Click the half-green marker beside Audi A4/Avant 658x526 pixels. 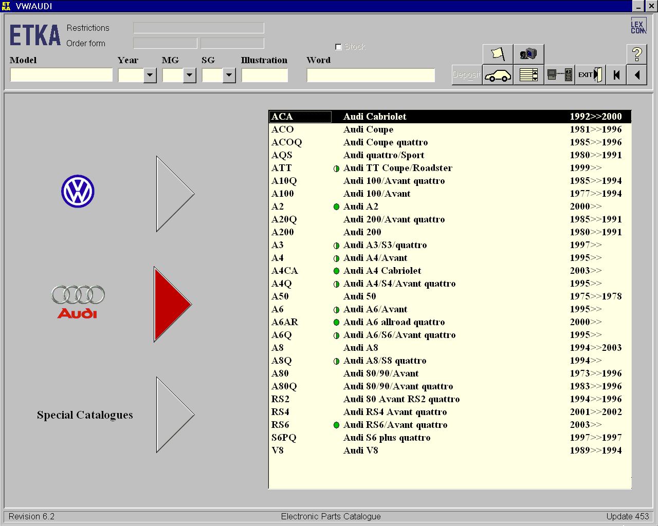tap(336, 258)
